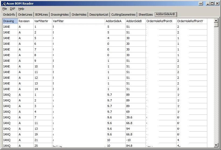Switch to the OrdeInfo tab
The width and height of the screenshot is (221, 150).
(9, 15)
